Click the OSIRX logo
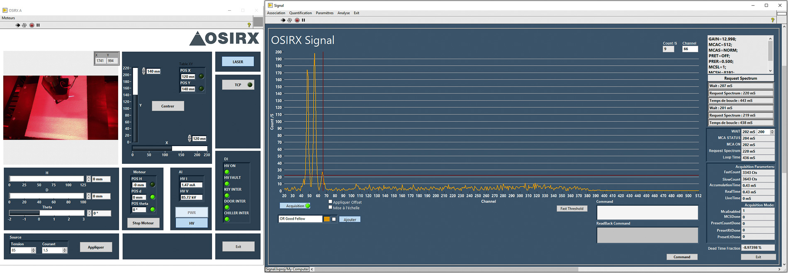Screen dimensions: 788x273 click(224, 38)
